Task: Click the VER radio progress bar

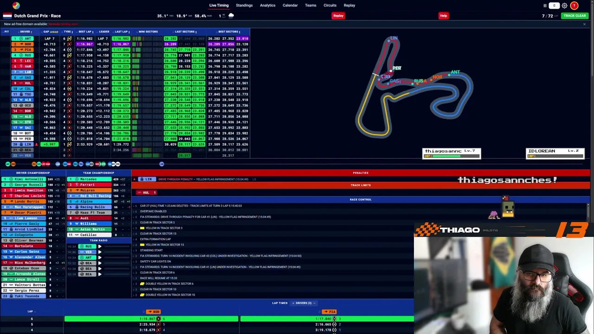Action: pyautogui.click(x=116, y=252)
